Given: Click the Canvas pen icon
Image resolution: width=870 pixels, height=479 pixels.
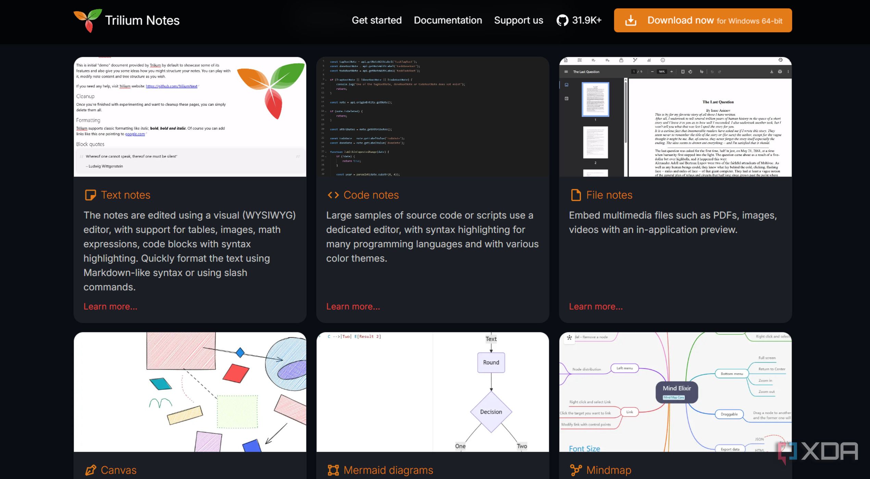Looking at the screenshot, I should click(90, 470).
